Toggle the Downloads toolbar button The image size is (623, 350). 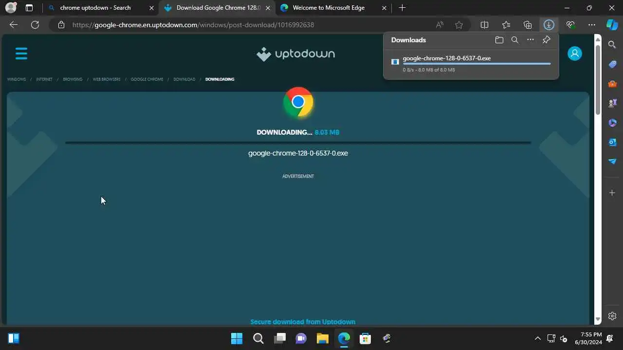tap(549, 25)
